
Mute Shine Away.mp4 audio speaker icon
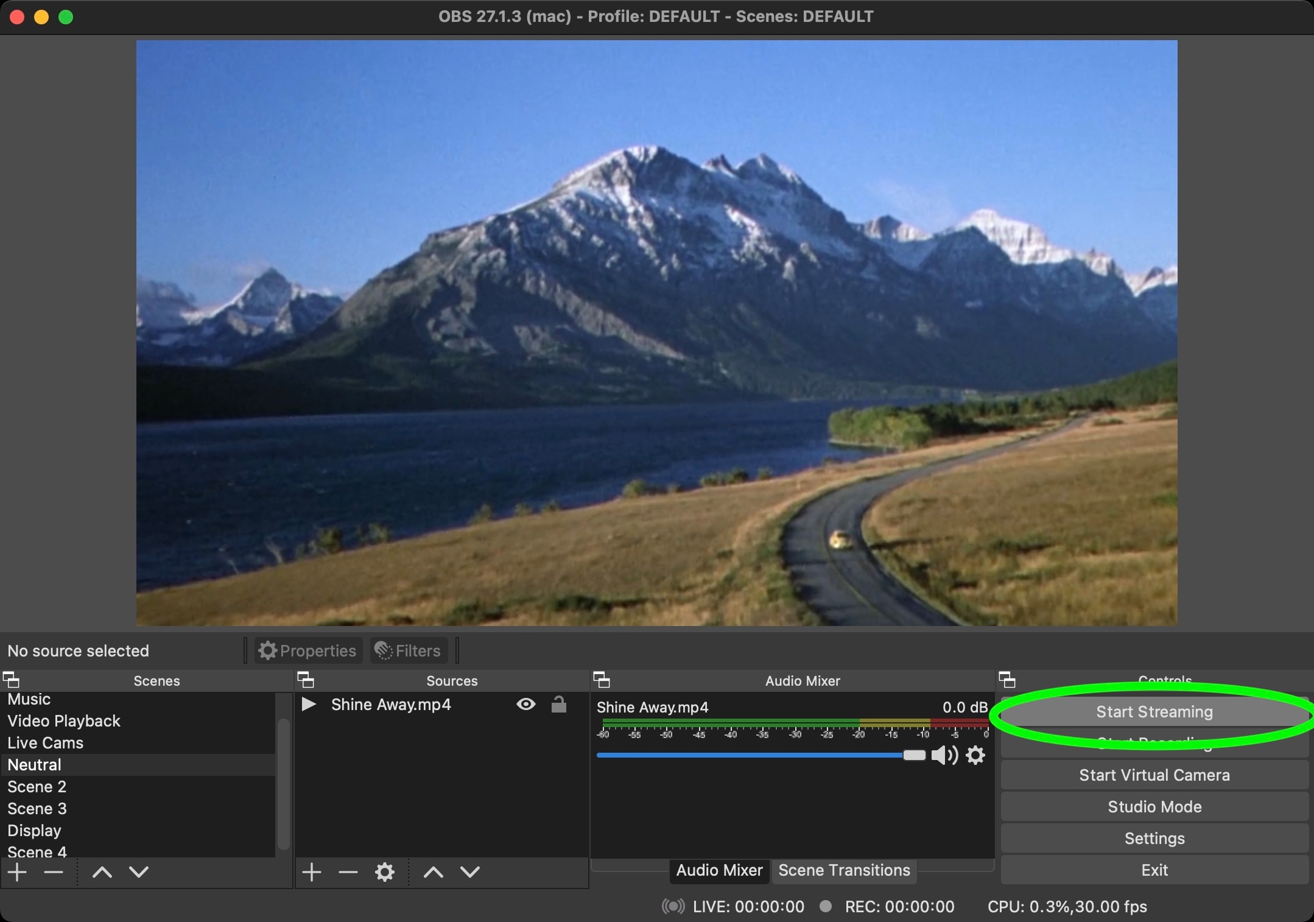coord(944,756)
